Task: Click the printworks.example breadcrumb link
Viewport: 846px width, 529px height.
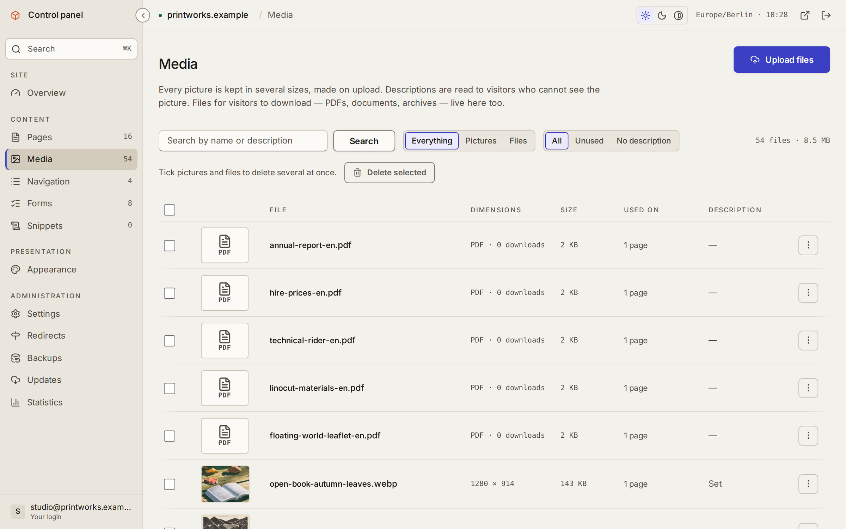Action: (208, 15)
